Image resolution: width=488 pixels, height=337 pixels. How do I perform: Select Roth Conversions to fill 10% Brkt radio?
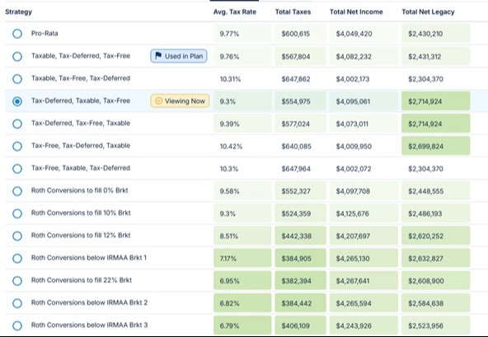click(x=17, y=213)
